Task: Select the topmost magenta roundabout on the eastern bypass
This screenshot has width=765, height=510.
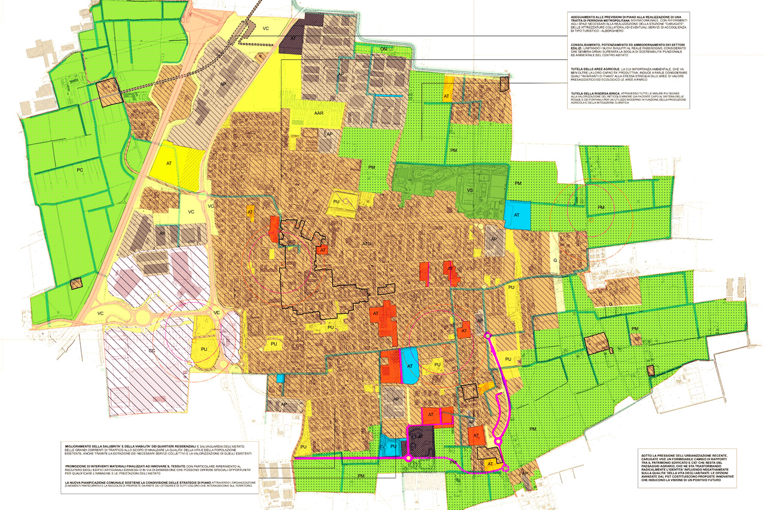Action: [488, 336]
